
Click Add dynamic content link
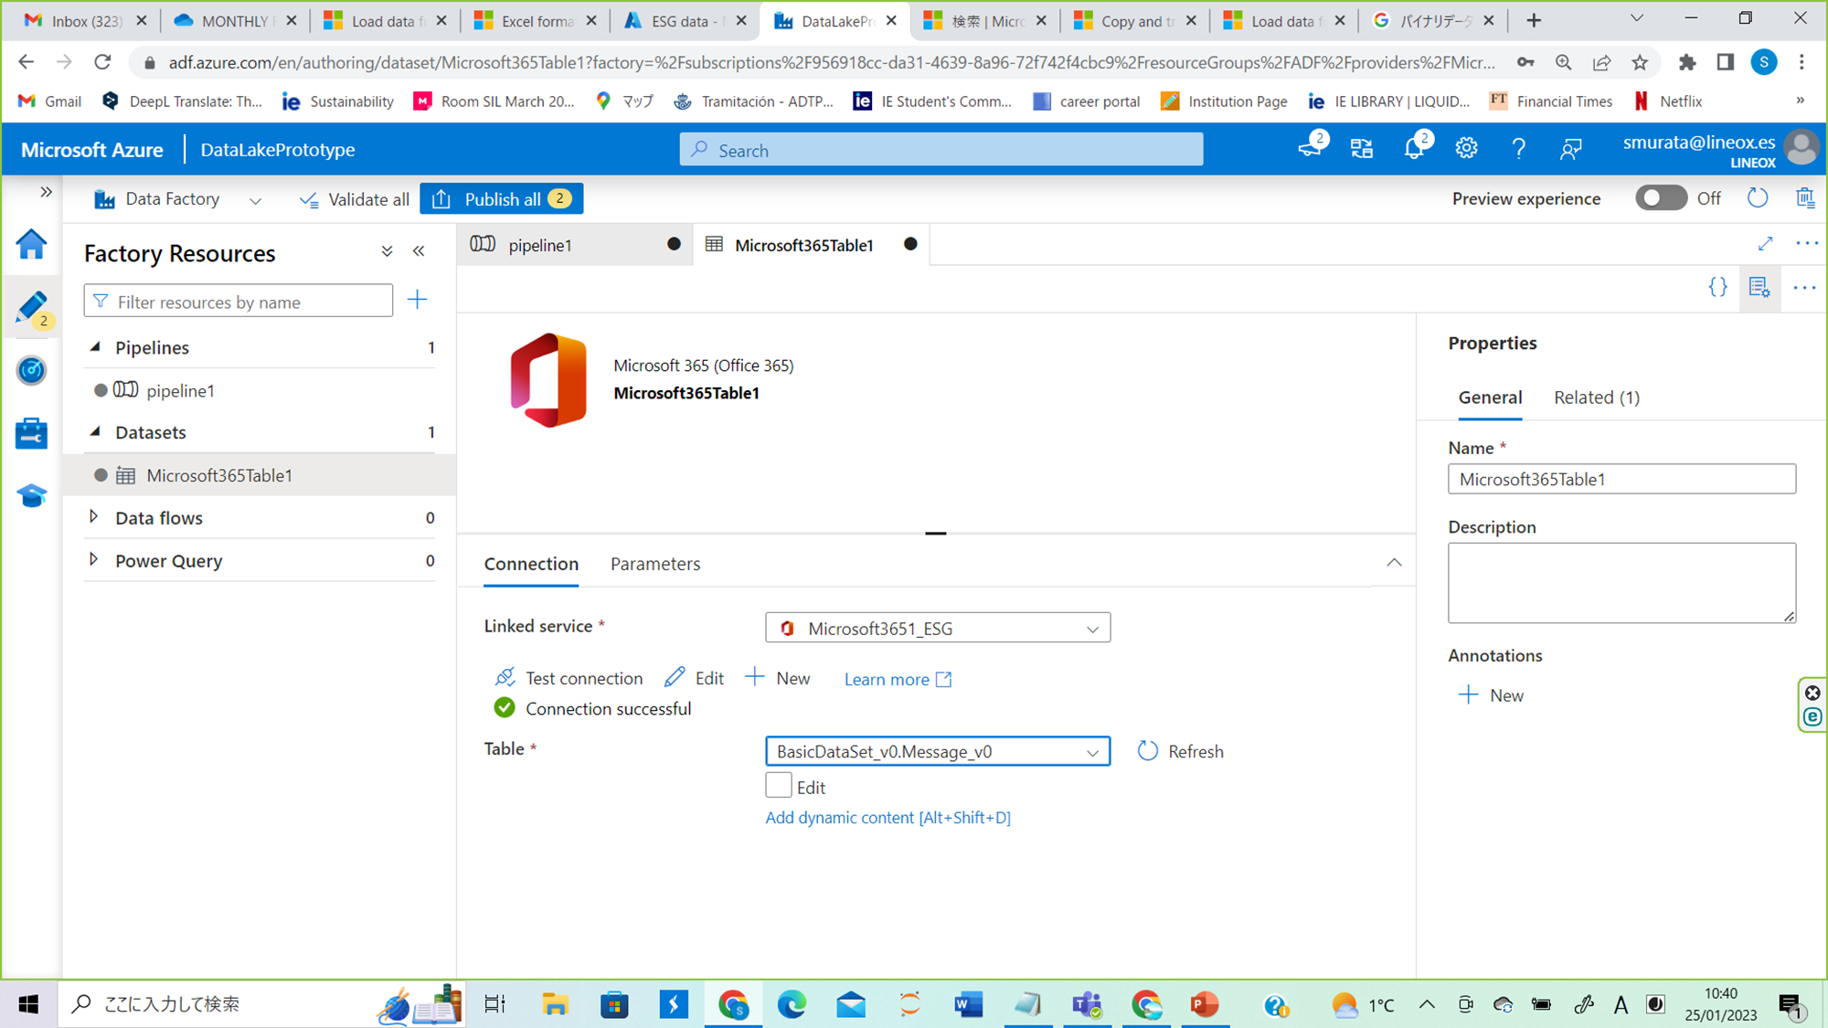click(x=887, y=818)
